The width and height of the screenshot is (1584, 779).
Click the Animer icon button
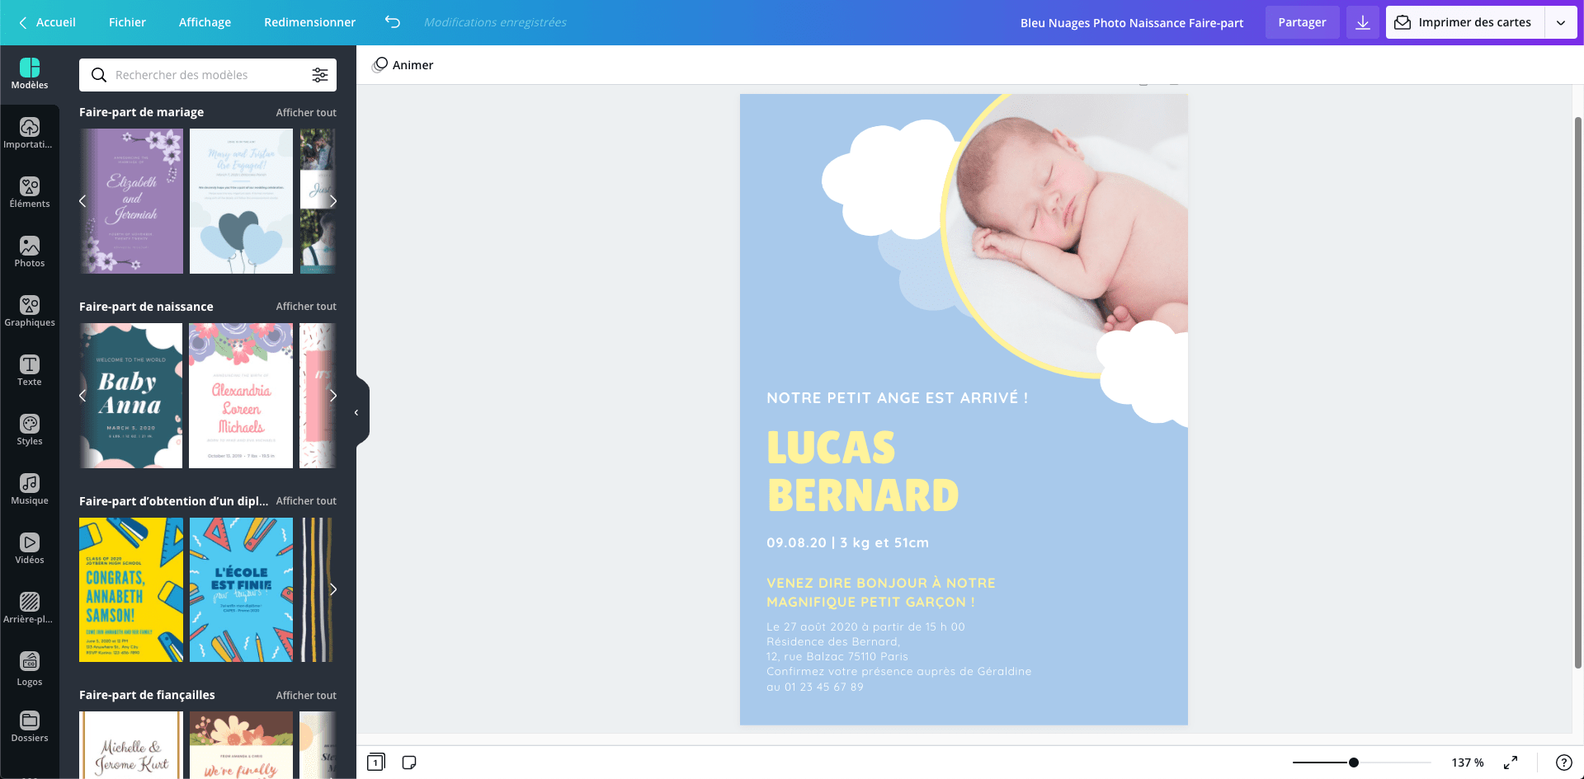[x=403, y=65]
